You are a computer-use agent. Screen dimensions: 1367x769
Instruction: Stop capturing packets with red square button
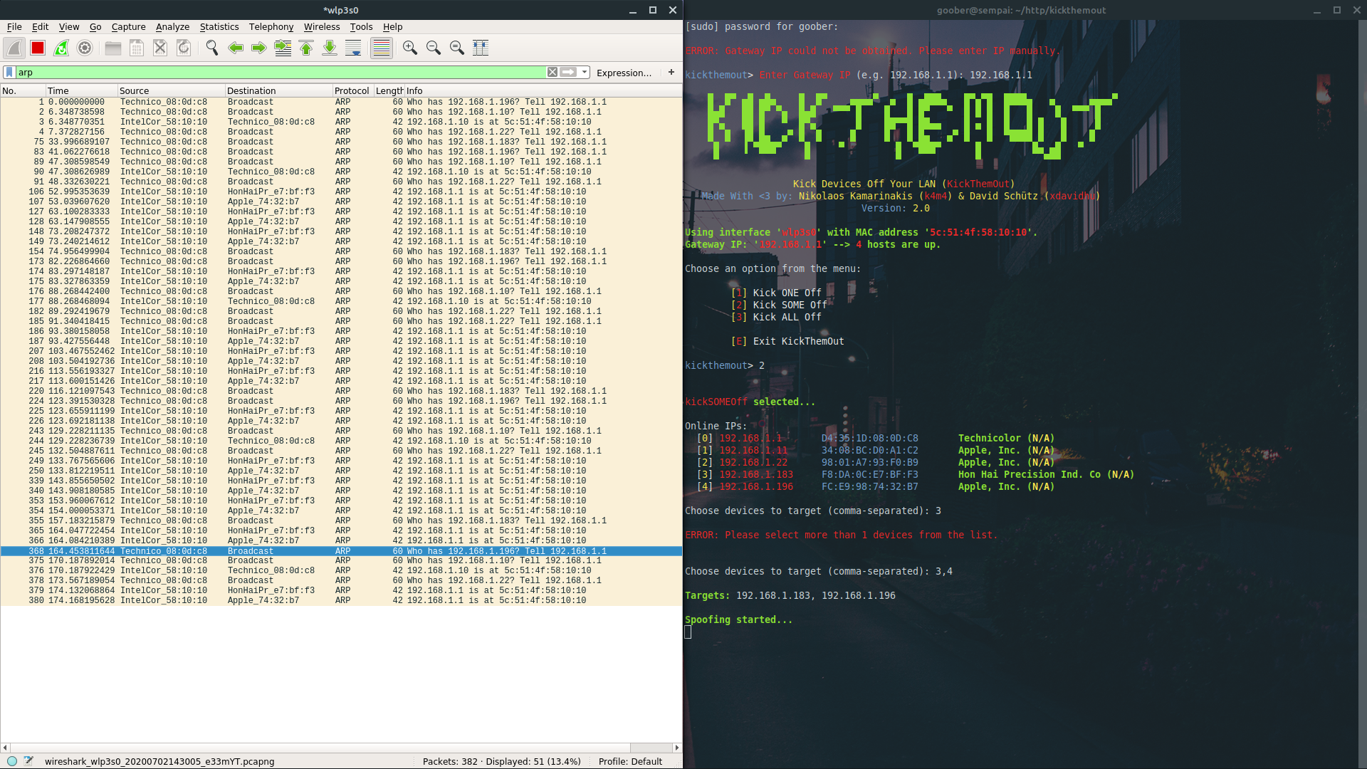point(38,48)
